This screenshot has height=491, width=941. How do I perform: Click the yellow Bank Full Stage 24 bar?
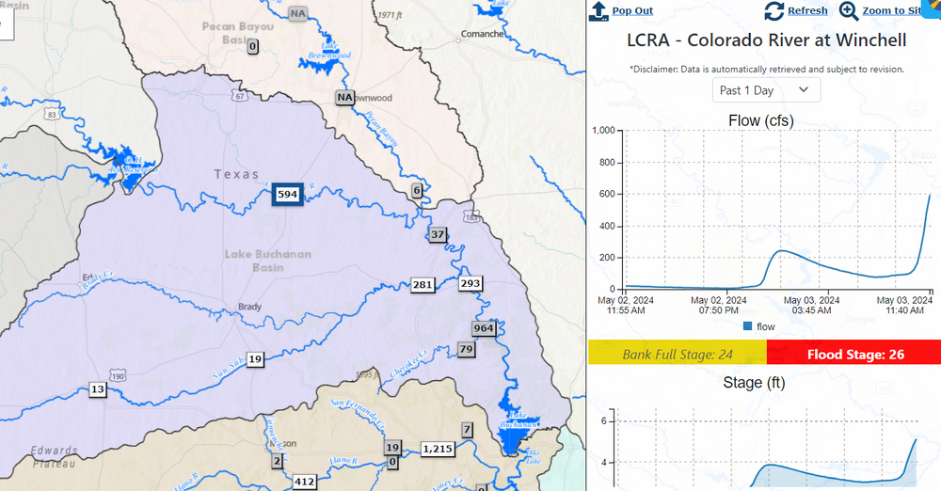point(678,354)
